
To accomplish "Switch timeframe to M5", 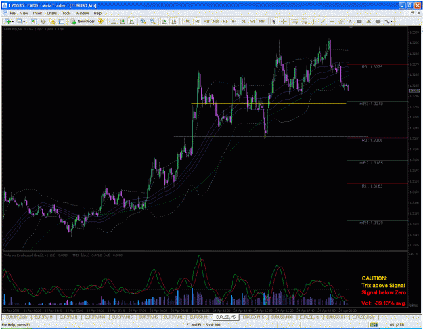I will [x=197, y=21].
